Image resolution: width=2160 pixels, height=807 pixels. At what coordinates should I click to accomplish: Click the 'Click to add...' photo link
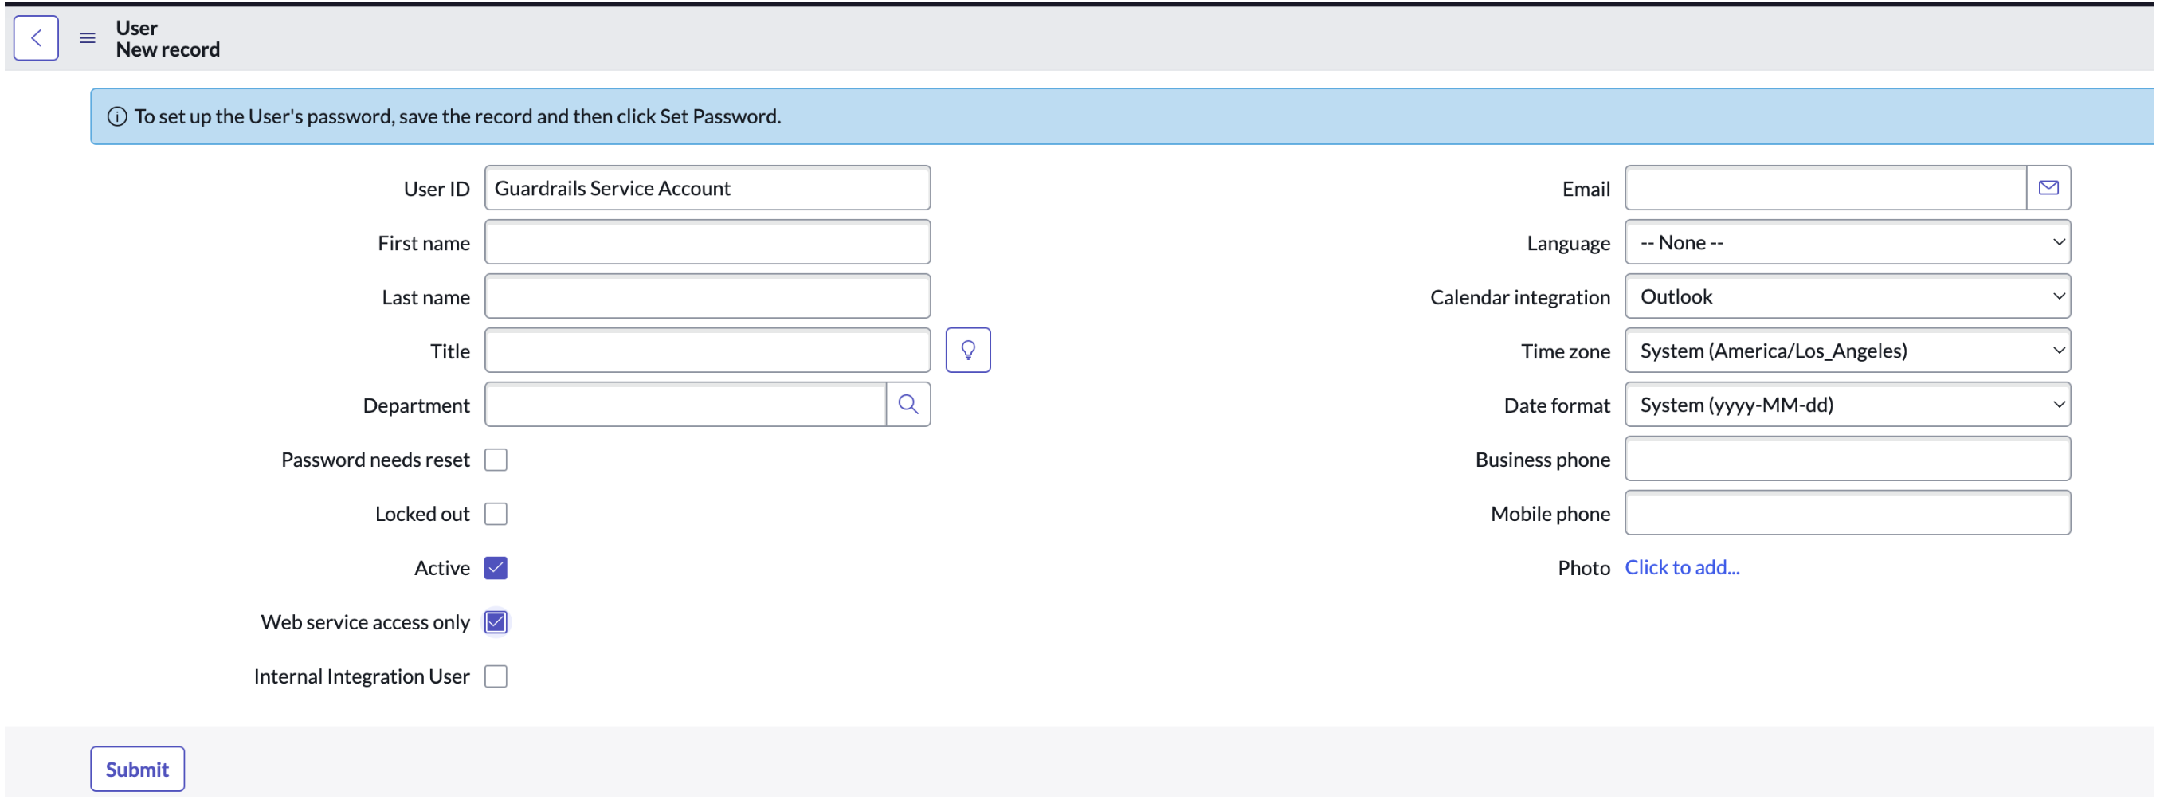point(1681,567)
